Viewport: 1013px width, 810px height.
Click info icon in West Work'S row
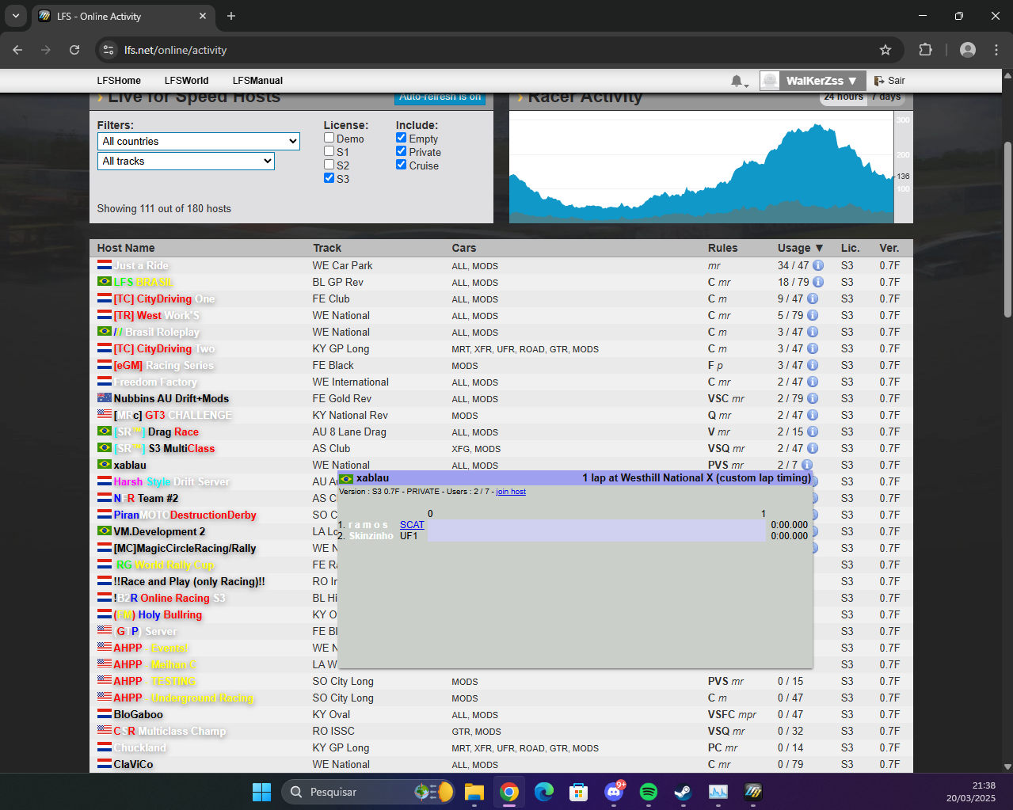(813, 316)
